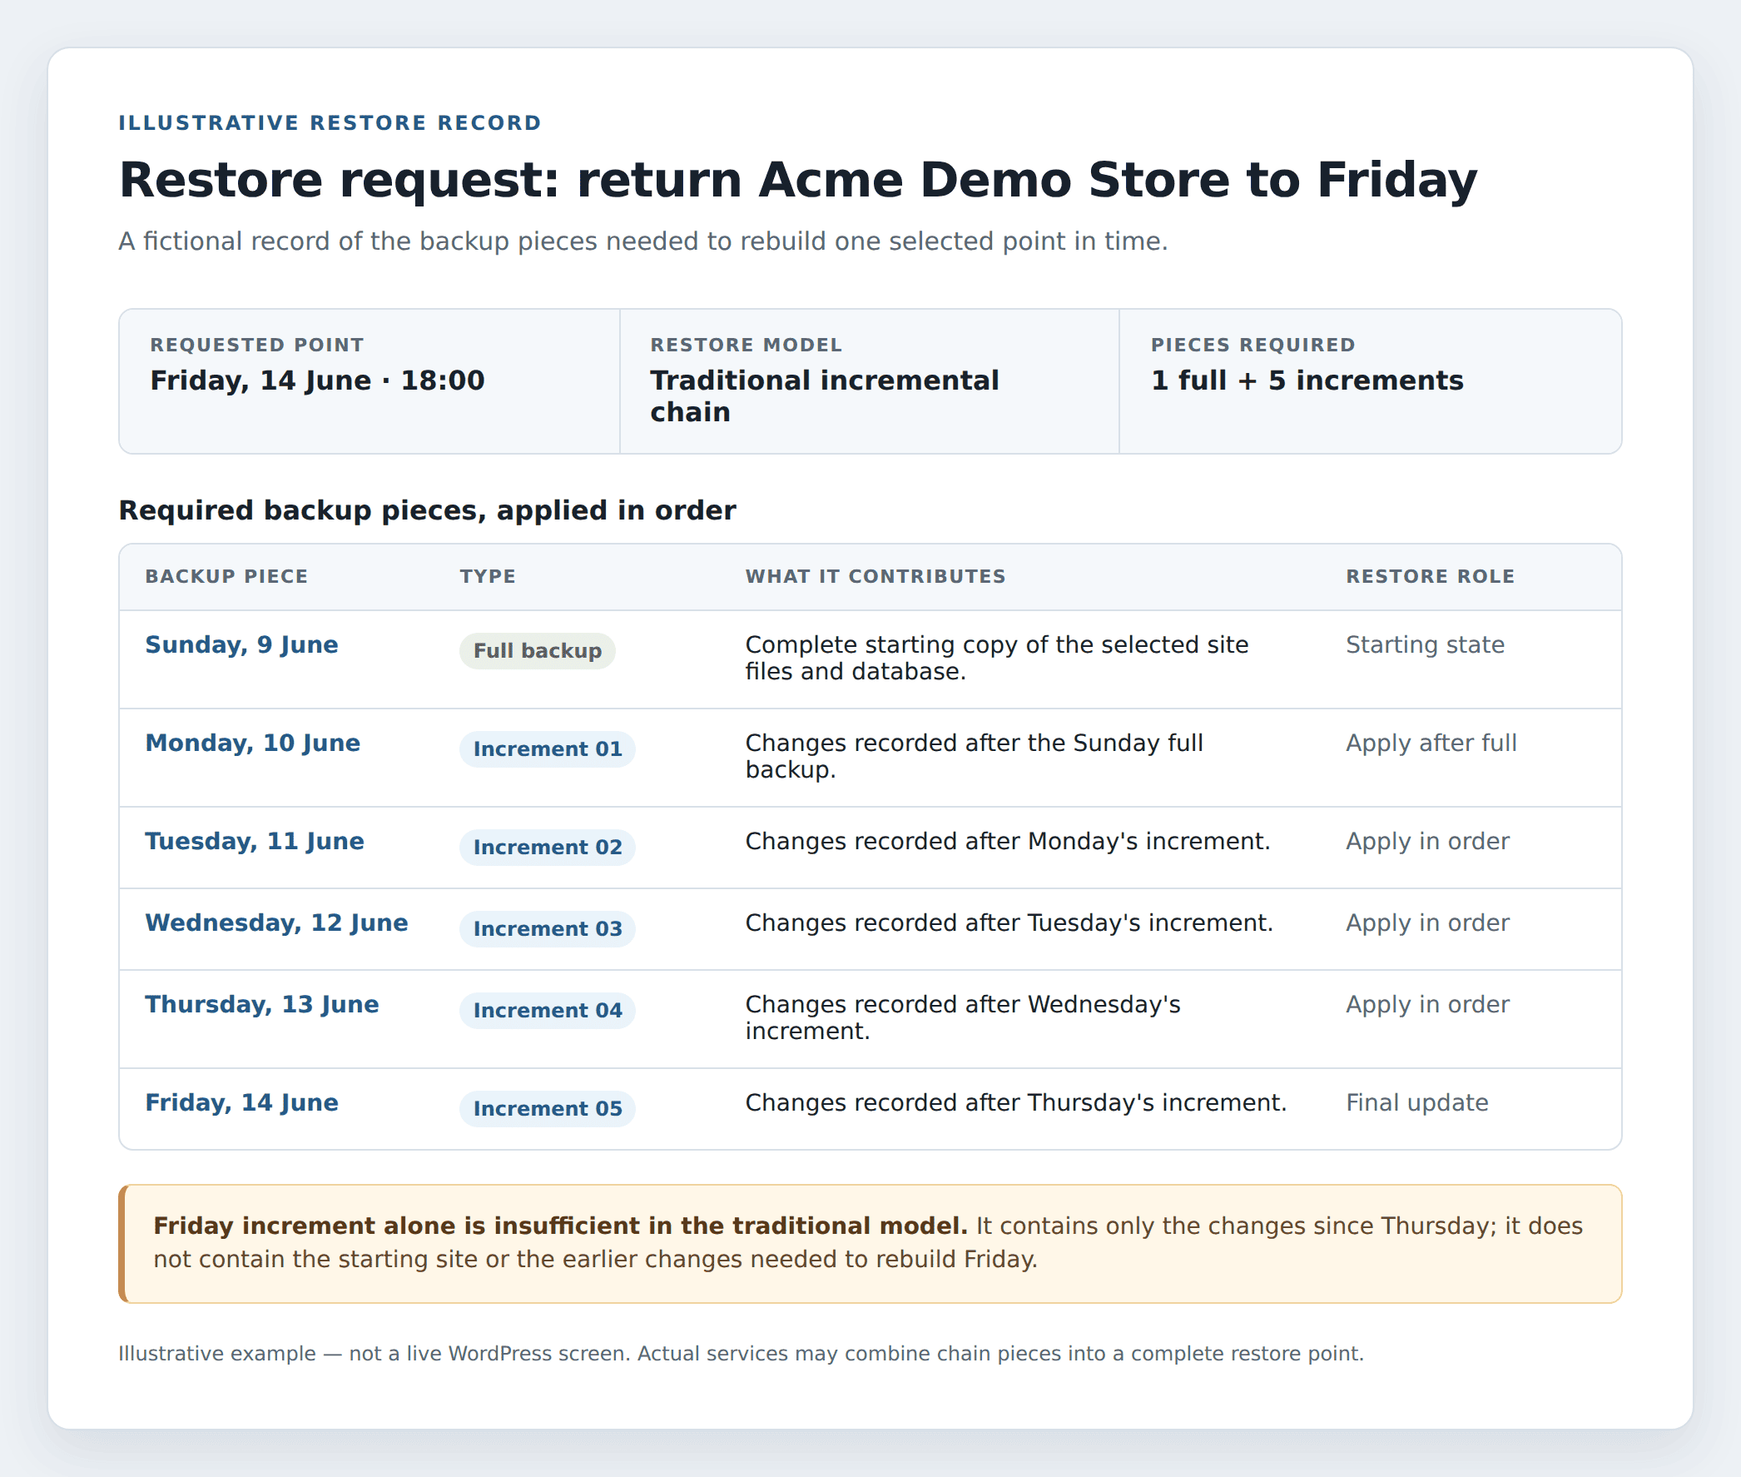Select the Tuesday, 11 June backup piece

coord(255,841)
